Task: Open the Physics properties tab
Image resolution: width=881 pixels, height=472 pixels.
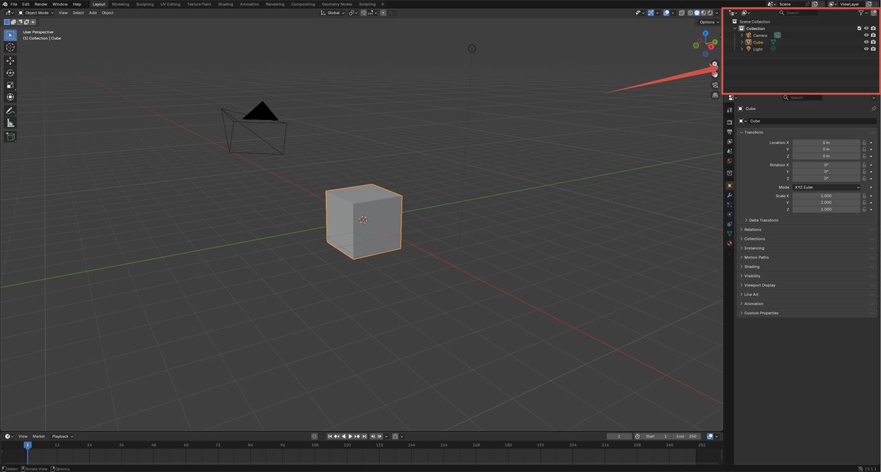Action: pyautogui.click(x=729, y=214)
